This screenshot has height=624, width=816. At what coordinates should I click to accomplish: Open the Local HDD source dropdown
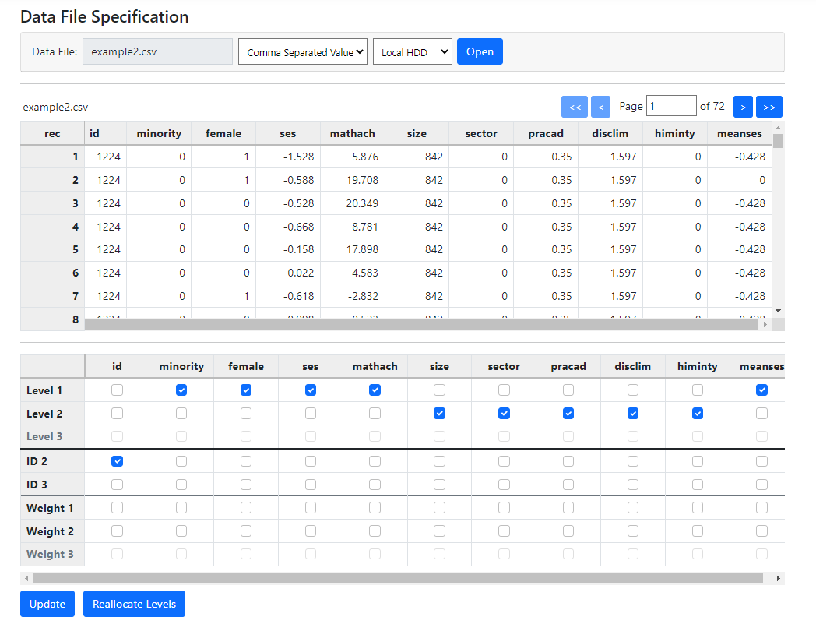[x=413, y=52]
